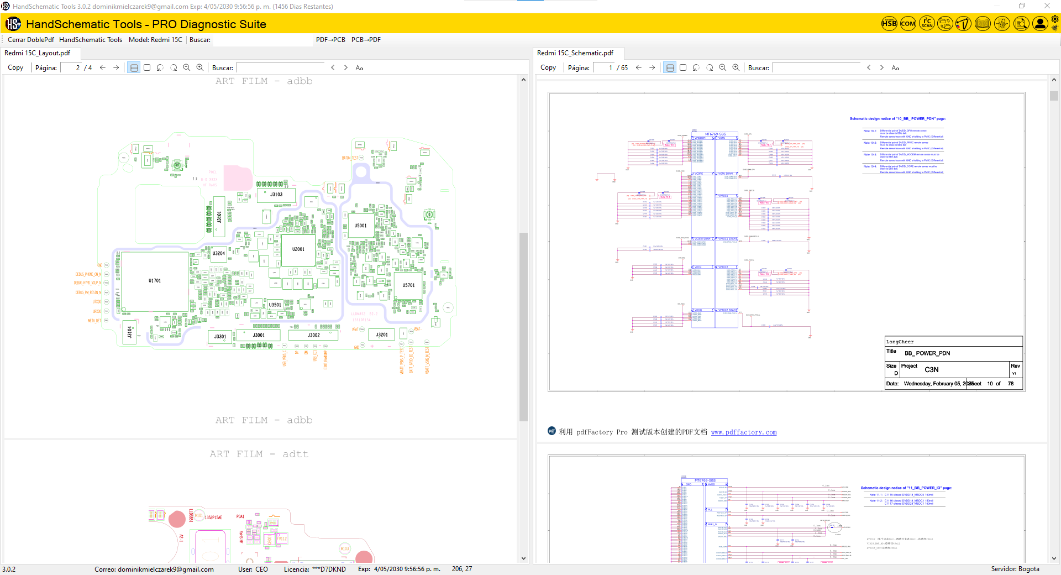
Task: Open the HSB editor tool
Action: click(889, 24)
